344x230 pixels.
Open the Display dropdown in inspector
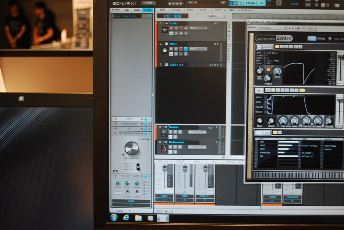[123, 211]
